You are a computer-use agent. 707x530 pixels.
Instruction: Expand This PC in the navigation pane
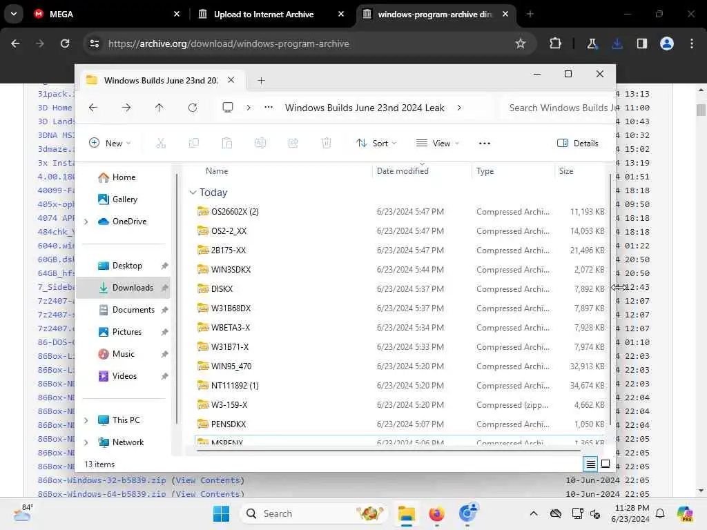tap(86, 420)
